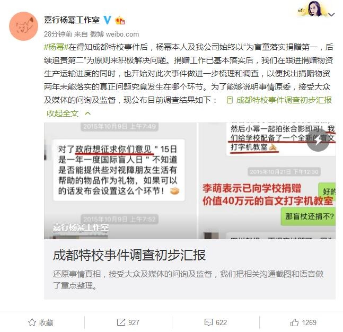Open the article card title 成都特校事件调查初步汇报
The width and height of the screenshot is (343, 332).
tap(129, 255)
